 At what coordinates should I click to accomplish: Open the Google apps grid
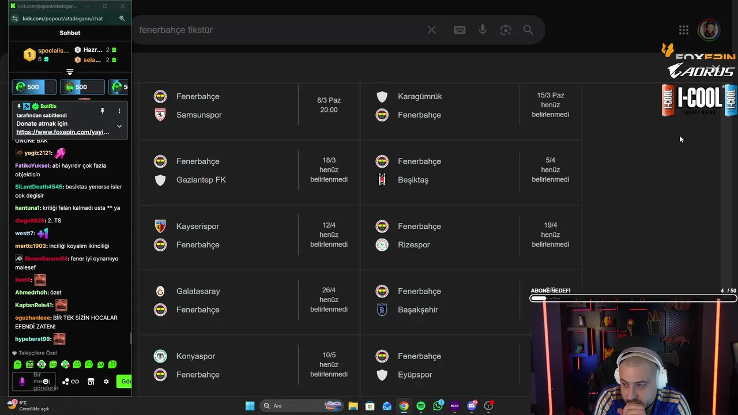pos(684,30)
